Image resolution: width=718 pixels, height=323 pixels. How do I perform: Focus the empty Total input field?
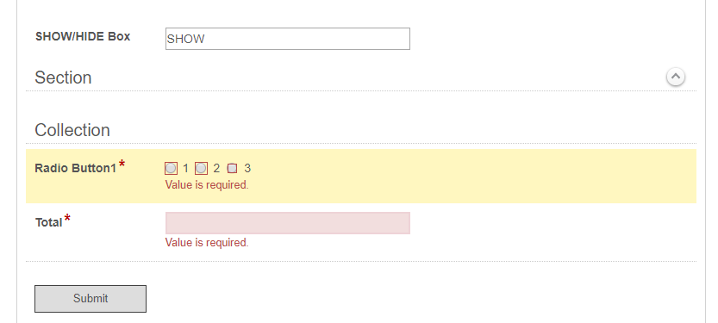click(288, 223)
